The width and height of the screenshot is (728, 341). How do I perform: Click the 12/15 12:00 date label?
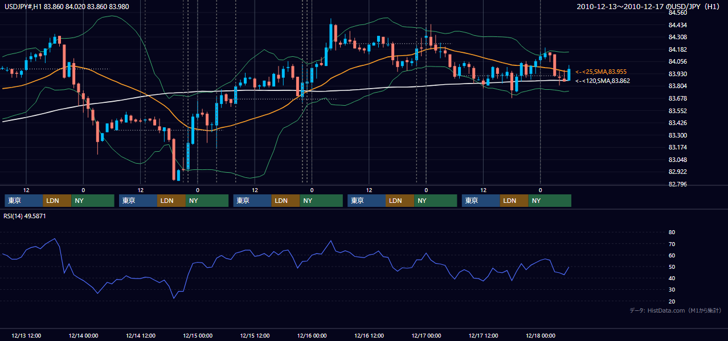(255, 335)
